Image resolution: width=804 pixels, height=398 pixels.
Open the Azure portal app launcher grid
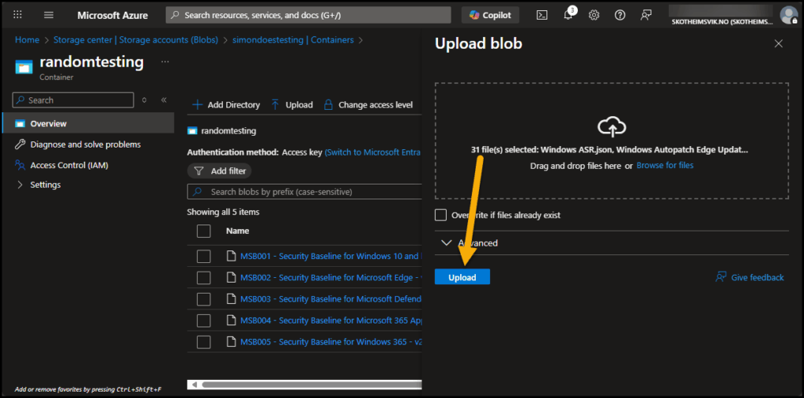17,15
